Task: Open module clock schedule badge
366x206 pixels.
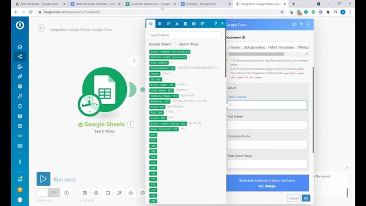Action: tap(89, 105)
